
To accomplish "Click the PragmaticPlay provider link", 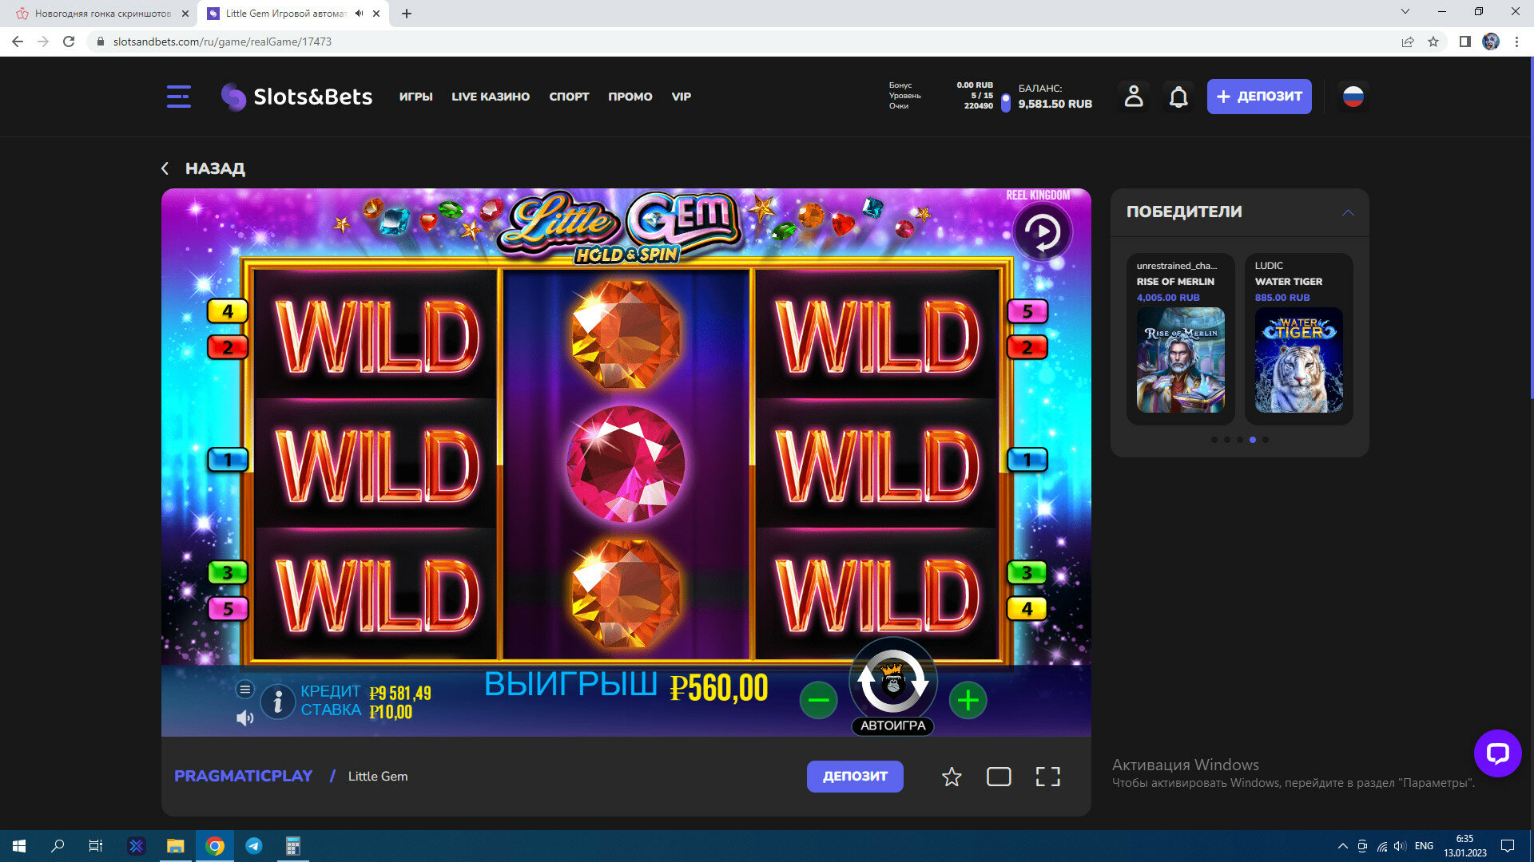I will pos(243,776).
